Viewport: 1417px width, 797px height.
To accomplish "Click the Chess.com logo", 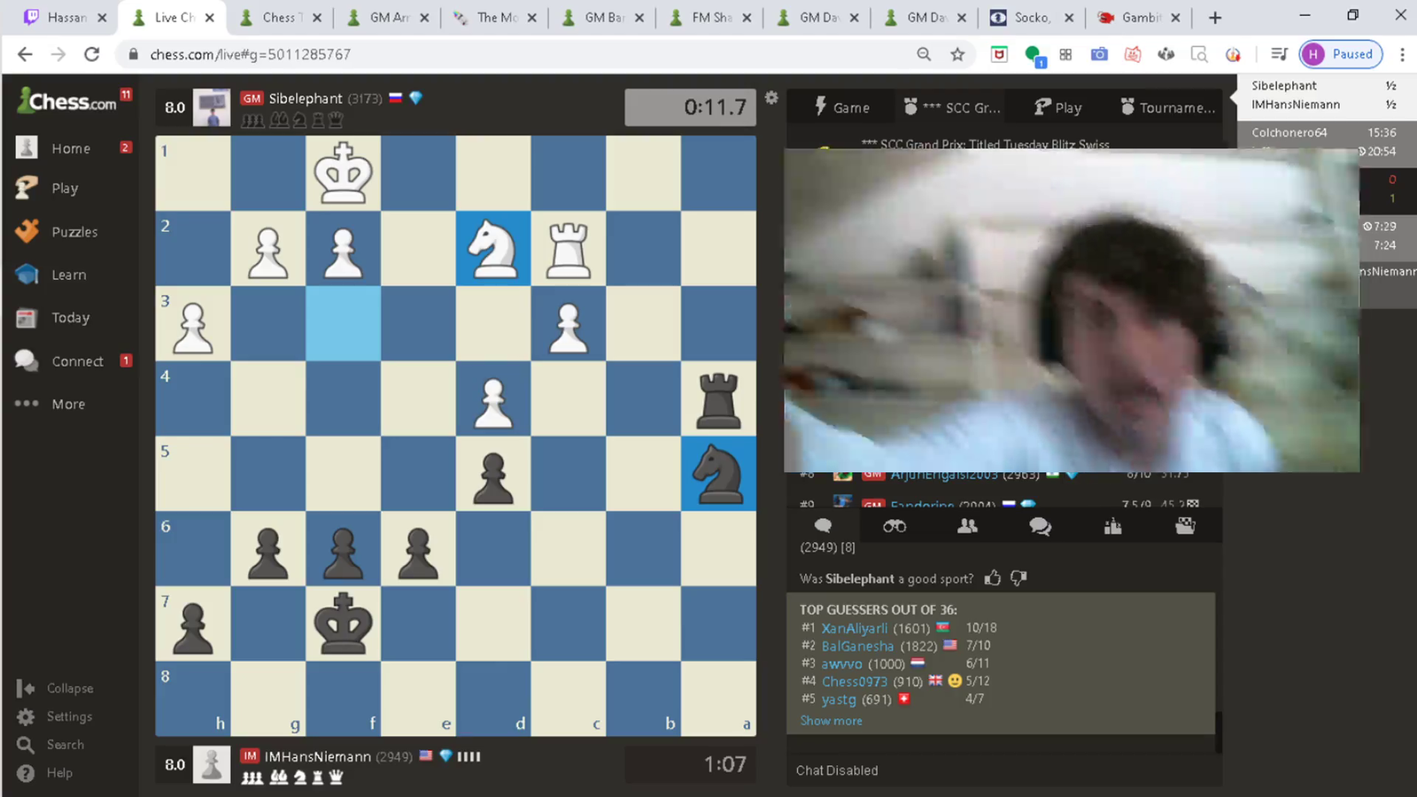I will 67,101.
